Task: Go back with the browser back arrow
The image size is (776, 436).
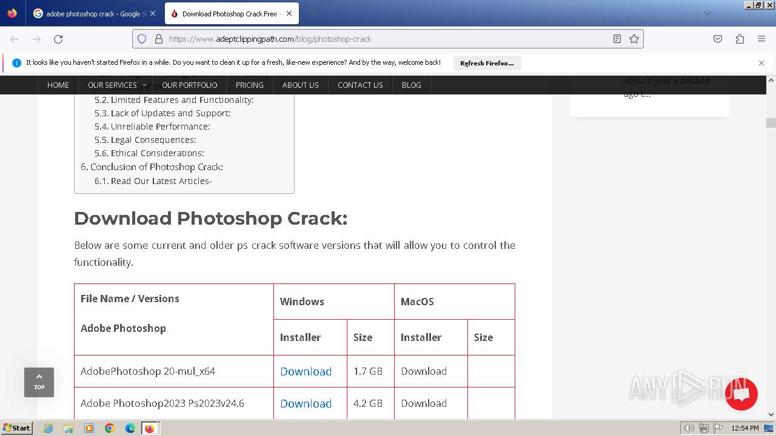Action: point(15,39)
